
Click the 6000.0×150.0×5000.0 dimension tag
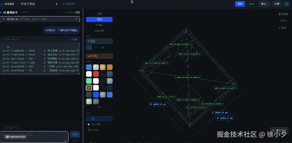tap(188, 78)
